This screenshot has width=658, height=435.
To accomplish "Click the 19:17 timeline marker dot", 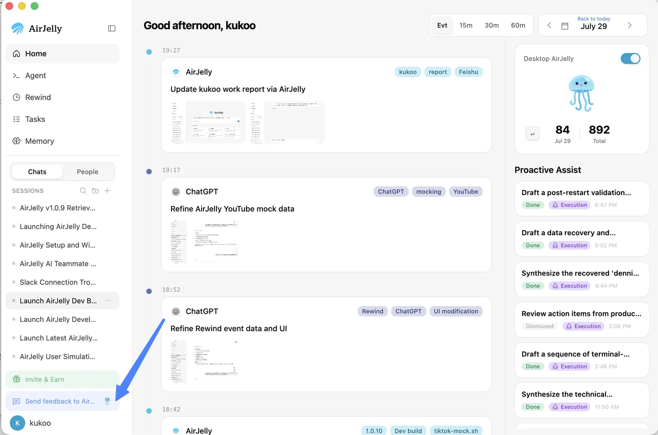I will coord(149,171).
